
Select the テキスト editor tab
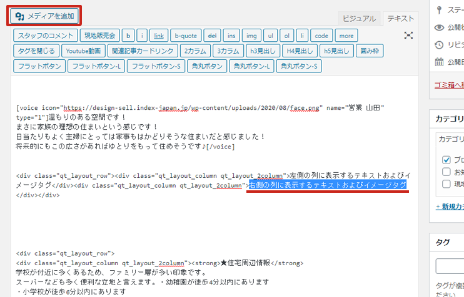[401, 19]
